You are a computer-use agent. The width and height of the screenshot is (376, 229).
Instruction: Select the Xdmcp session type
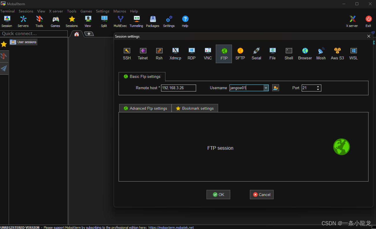(176, 54)
